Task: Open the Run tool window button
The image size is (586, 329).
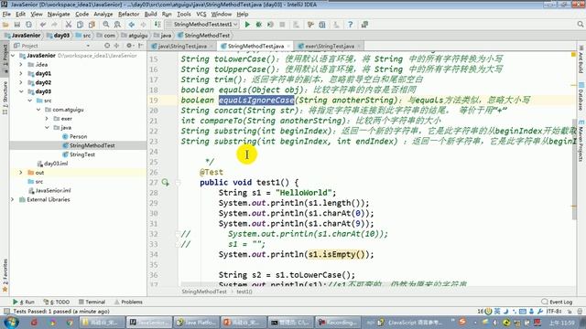Action: click(24, 302)
